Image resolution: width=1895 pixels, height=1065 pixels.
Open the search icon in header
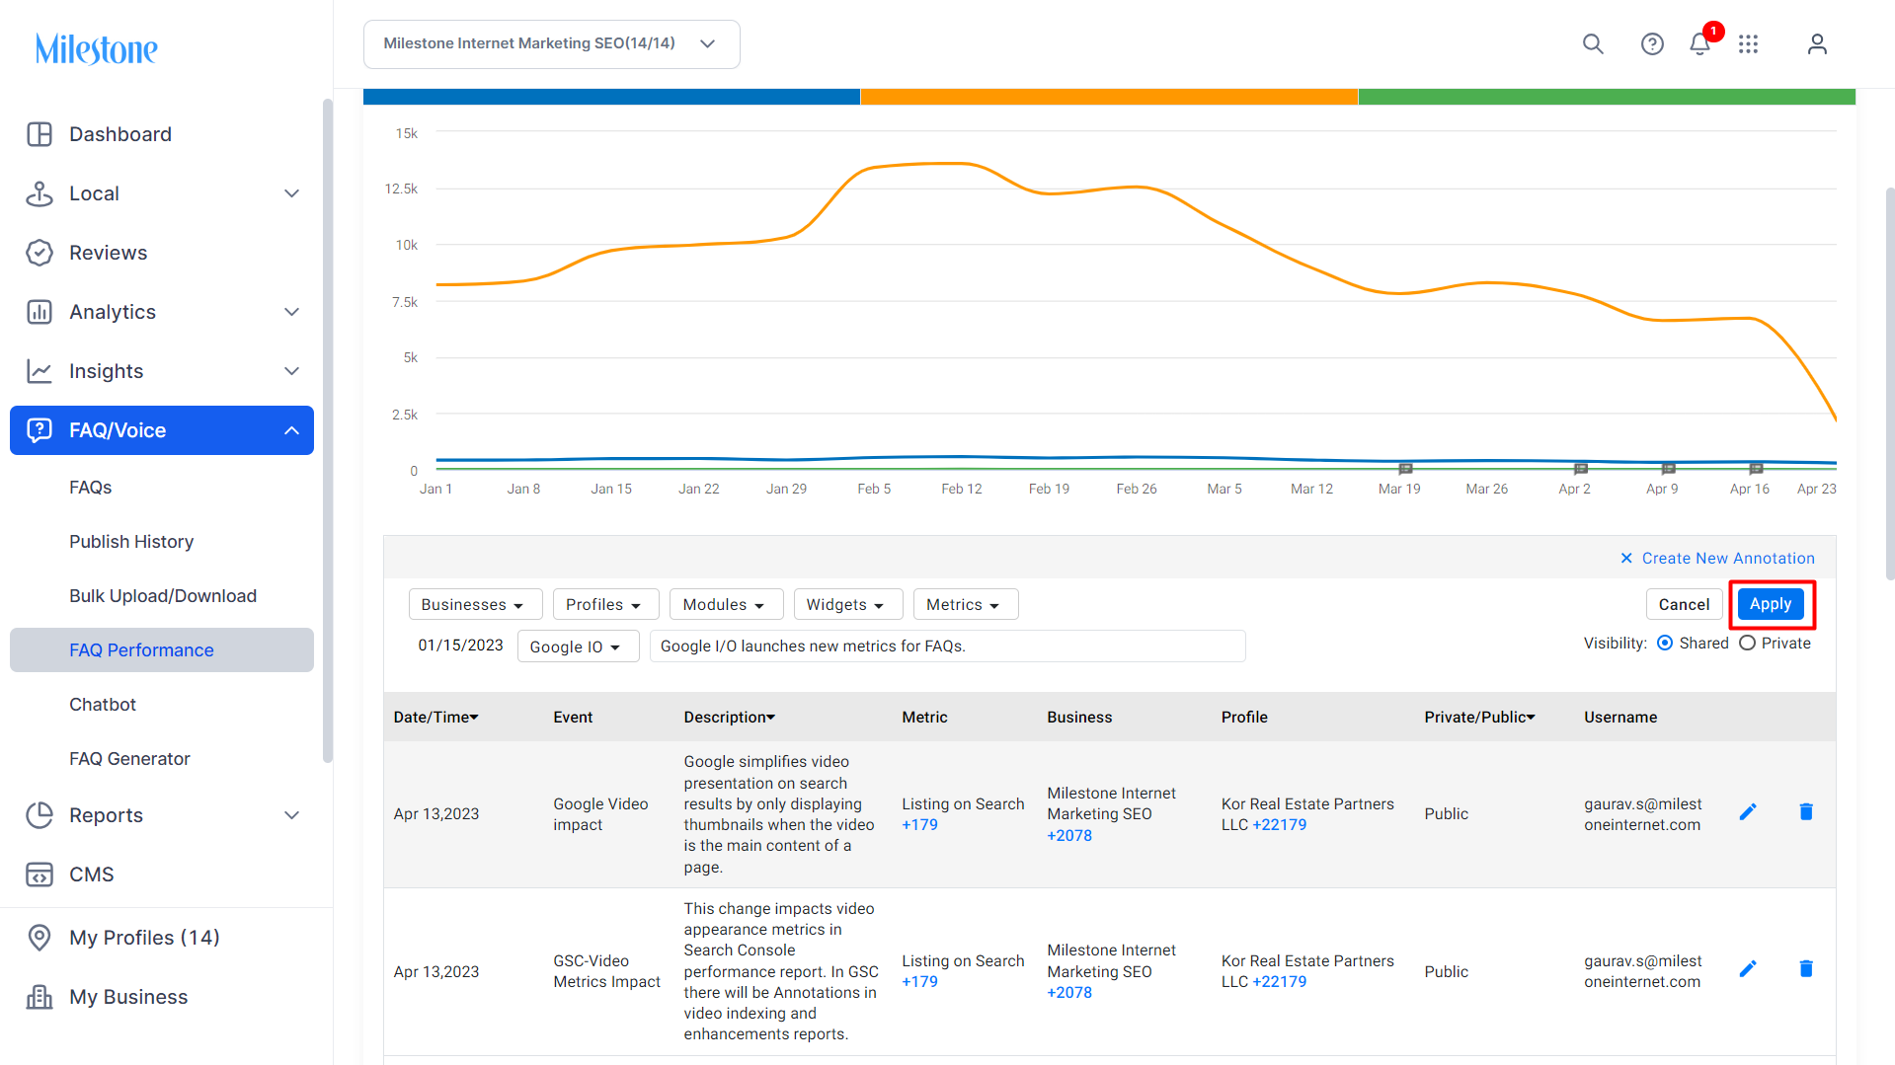pos(1593,44)
